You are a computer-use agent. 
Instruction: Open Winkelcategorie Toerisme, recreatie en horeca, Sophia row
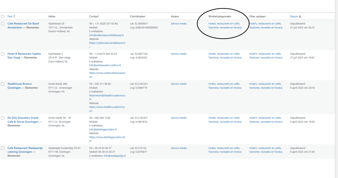[225, 58]
